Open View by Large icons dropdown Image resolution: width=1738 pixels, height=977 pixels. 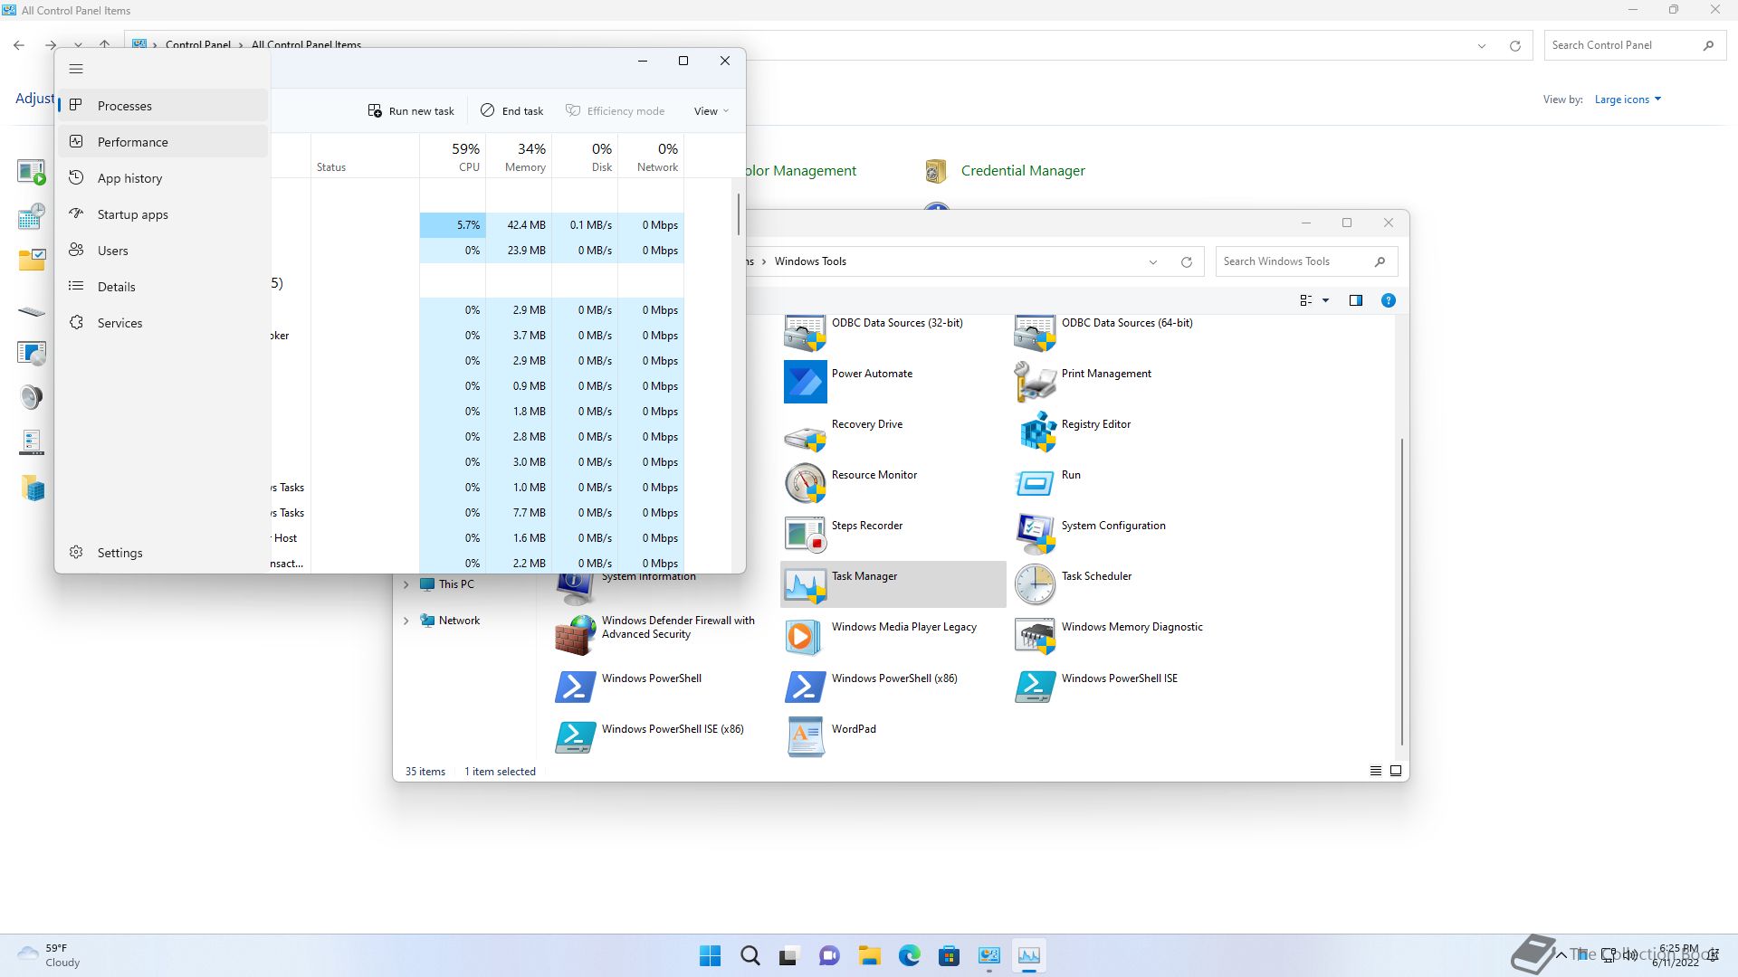pos(1628,100)
